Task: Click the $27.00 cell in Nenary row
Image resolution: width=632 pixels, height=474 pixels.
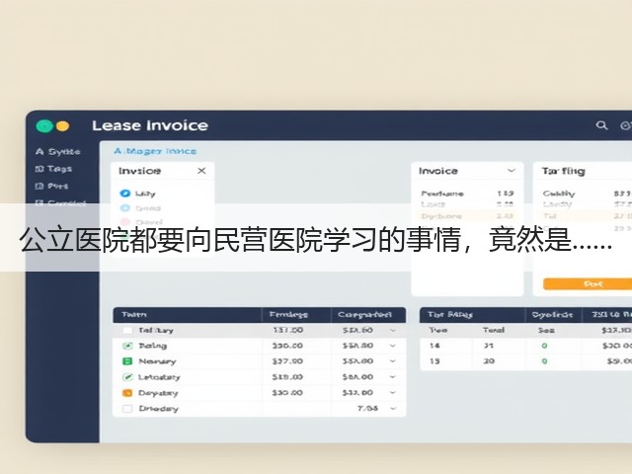Action: [287, 361]
